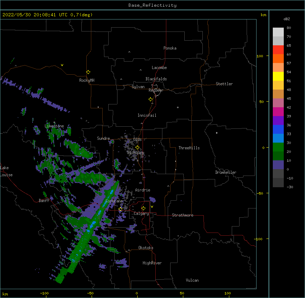
Task: Click the Base_Reflectivity title text
Action: coord(152,5)
